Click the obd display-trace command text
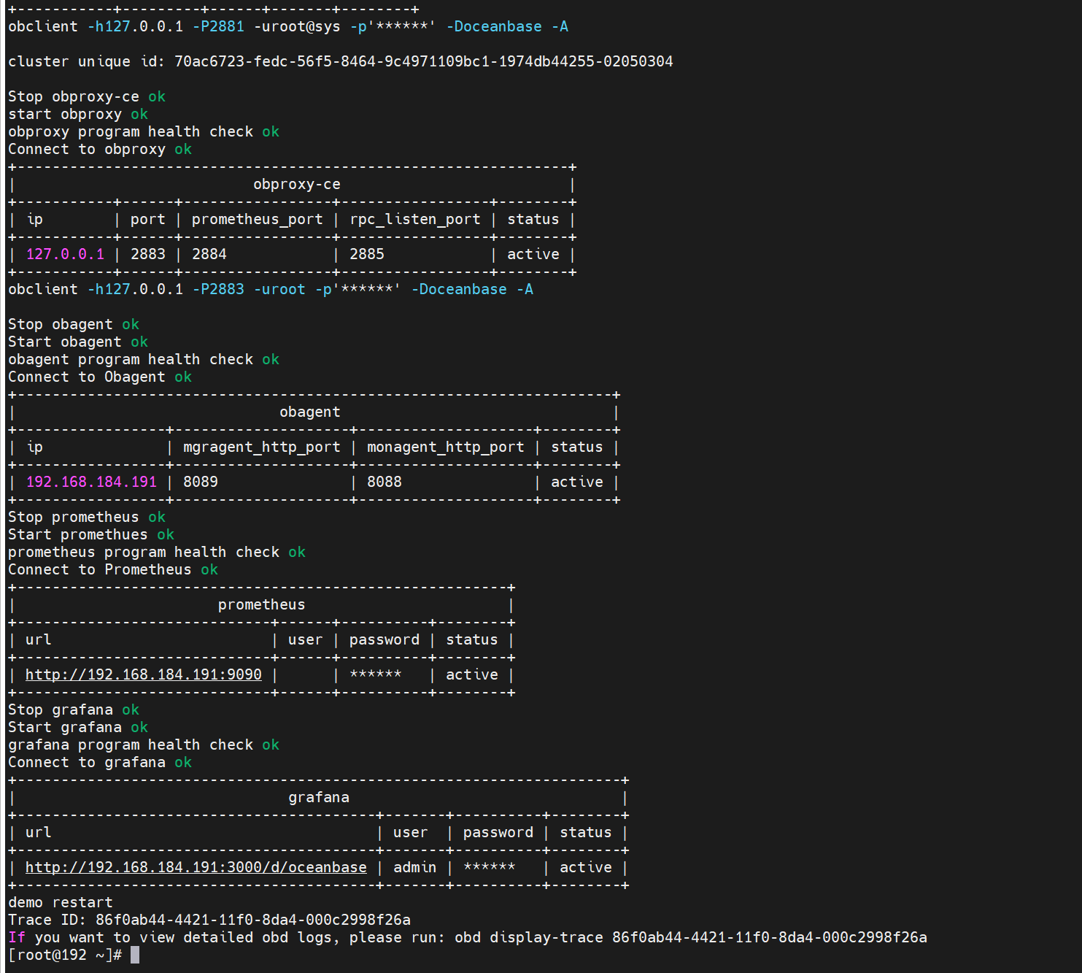1082x973 pixels. (x=691, y=937)
